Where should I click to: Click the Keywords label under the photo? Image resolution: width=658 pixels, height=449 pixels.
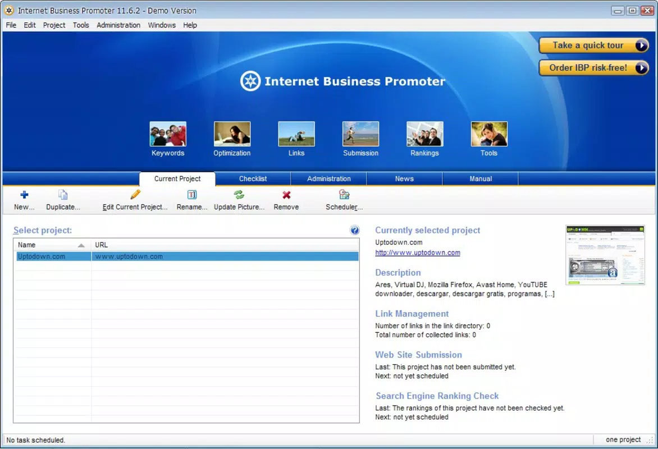coord(168,153)
